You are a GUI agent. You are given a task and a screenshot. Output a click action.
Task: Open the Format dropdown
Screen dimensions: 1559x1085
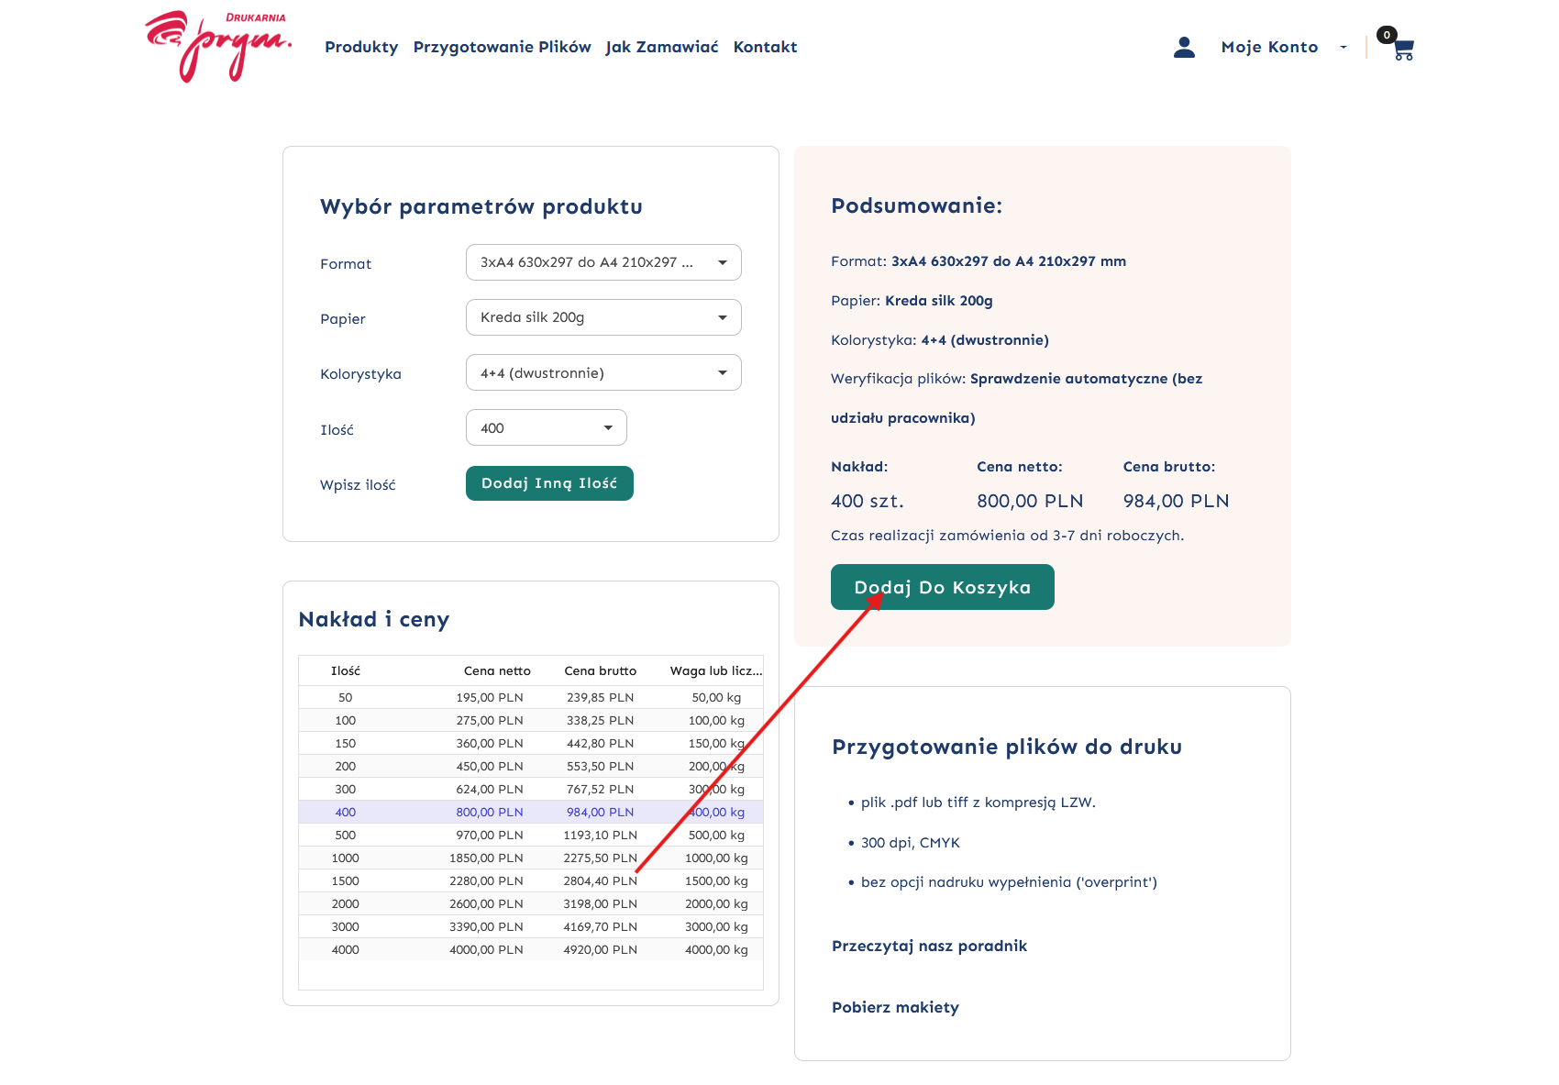coord(603,262)
